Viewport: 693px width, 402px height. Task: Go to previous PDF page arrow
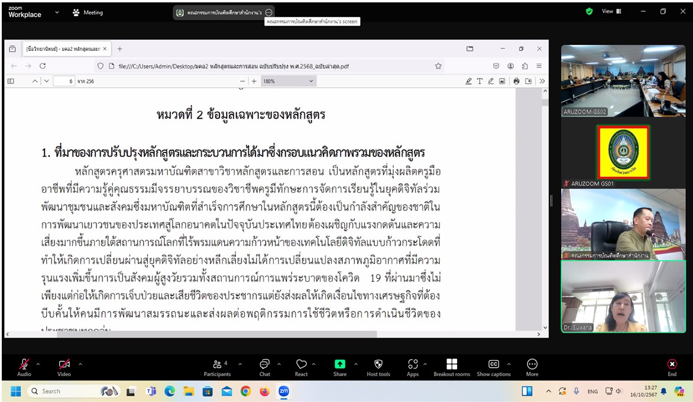(x=35, y=81)
